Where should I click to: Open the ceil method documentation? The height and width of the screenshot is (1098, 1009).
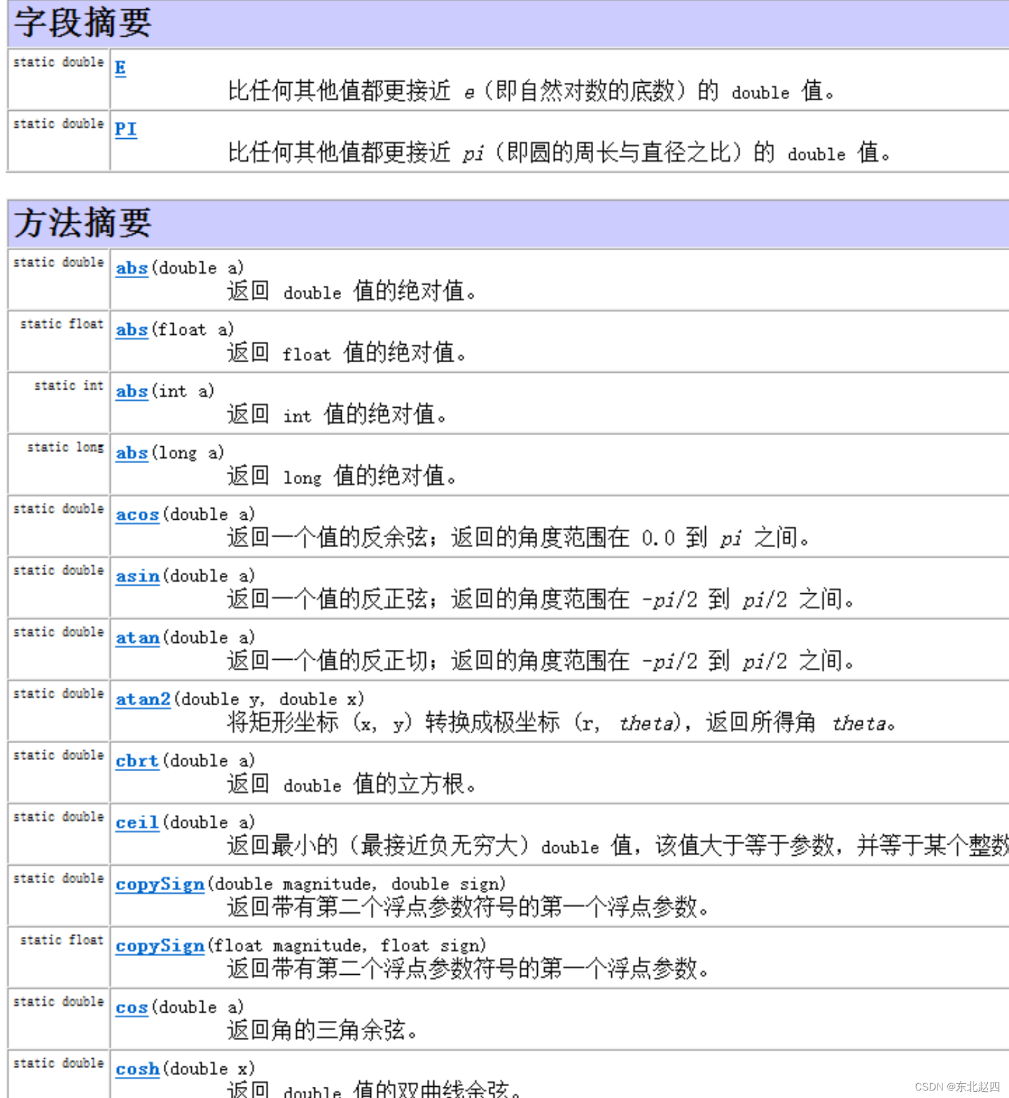pyautogui.click(x=136, y=823)
